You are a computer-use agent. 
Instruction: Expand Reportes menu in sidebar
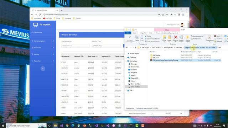43,61
